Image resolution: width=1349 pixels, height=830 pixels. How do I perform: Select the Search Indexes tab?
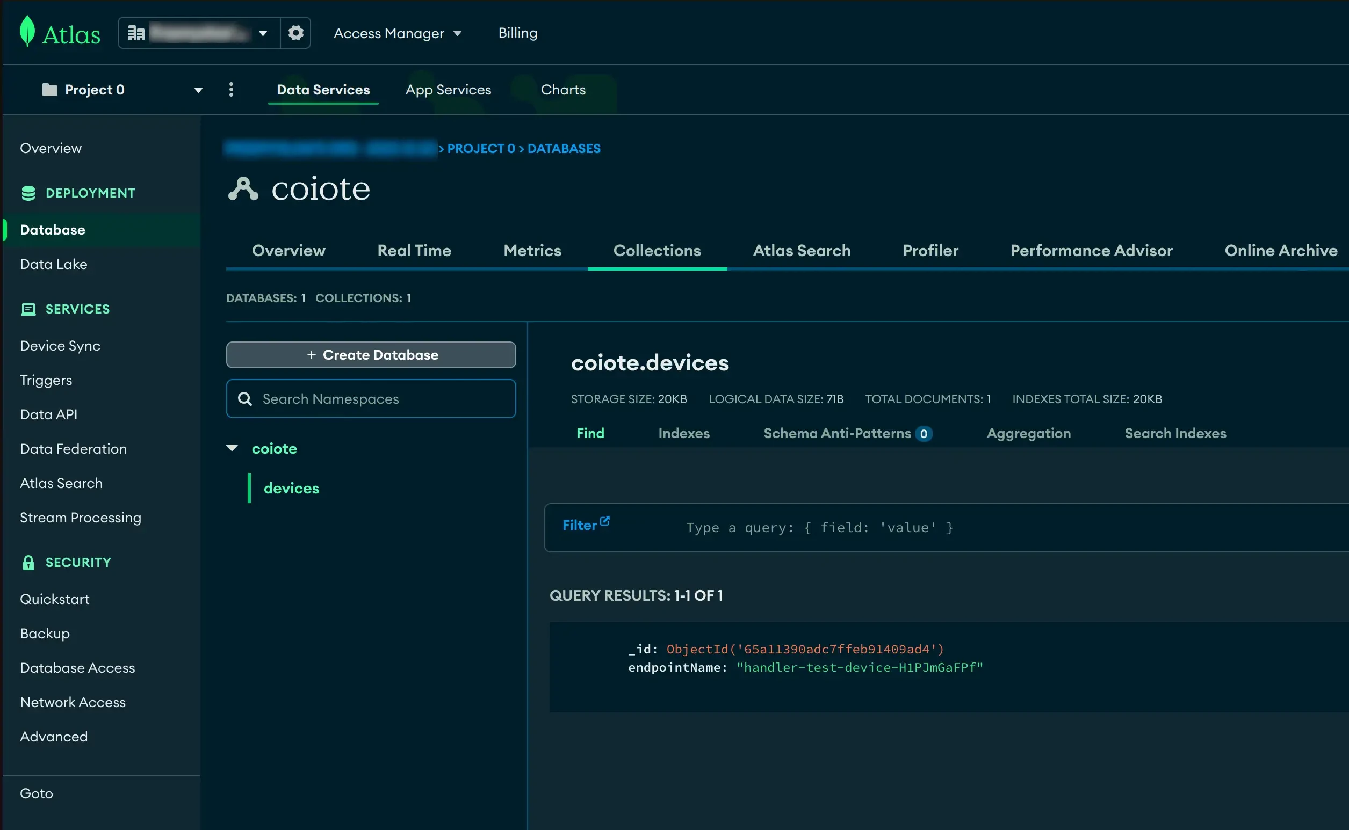(1175, 434)
